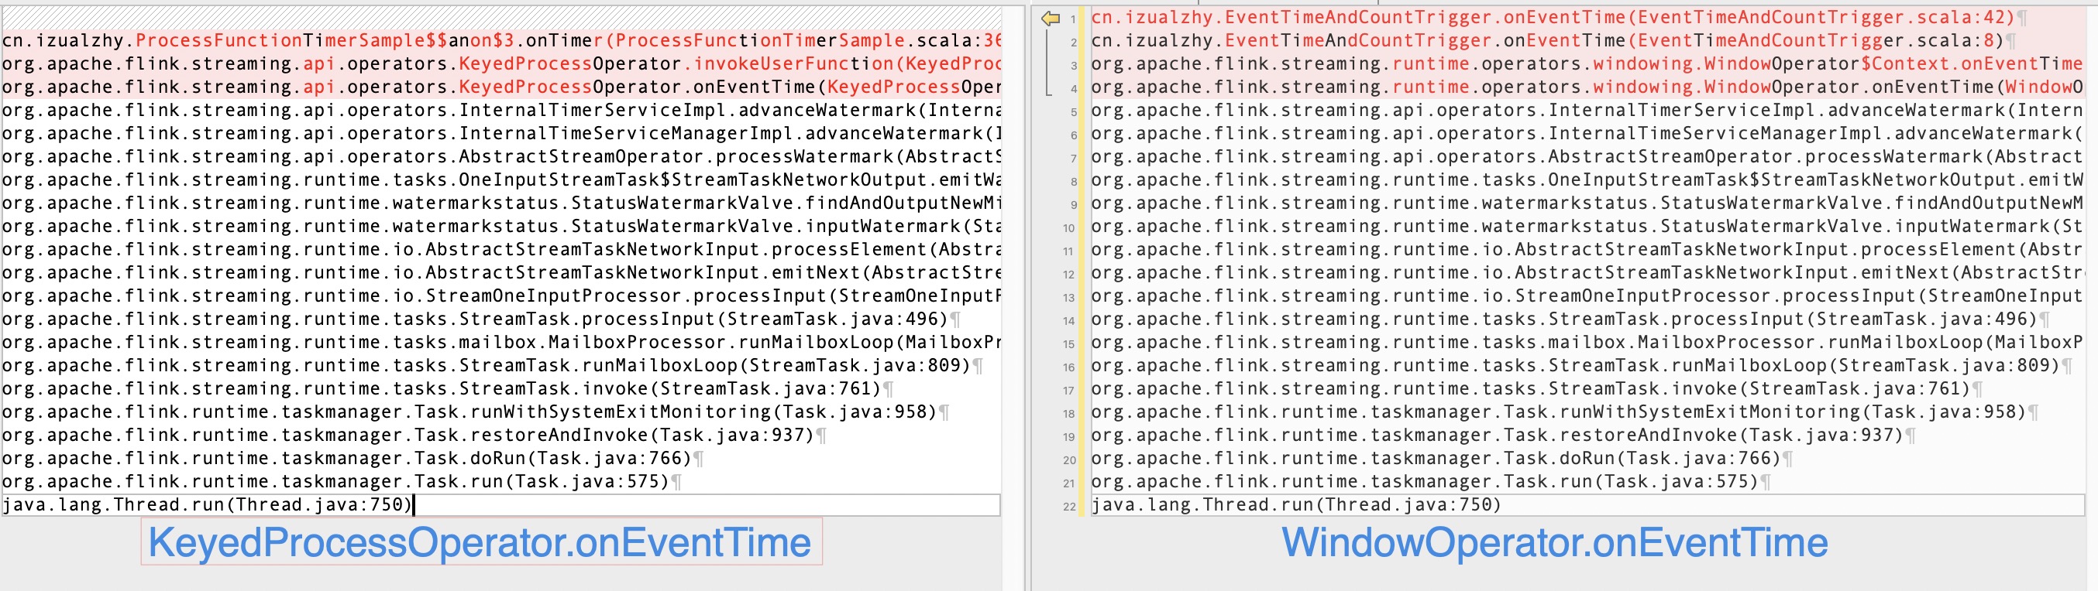Click java.lang.Thread.run line in right pane
The image size is (2098, 591).
pyautogui.click(x=1587, y=505)
